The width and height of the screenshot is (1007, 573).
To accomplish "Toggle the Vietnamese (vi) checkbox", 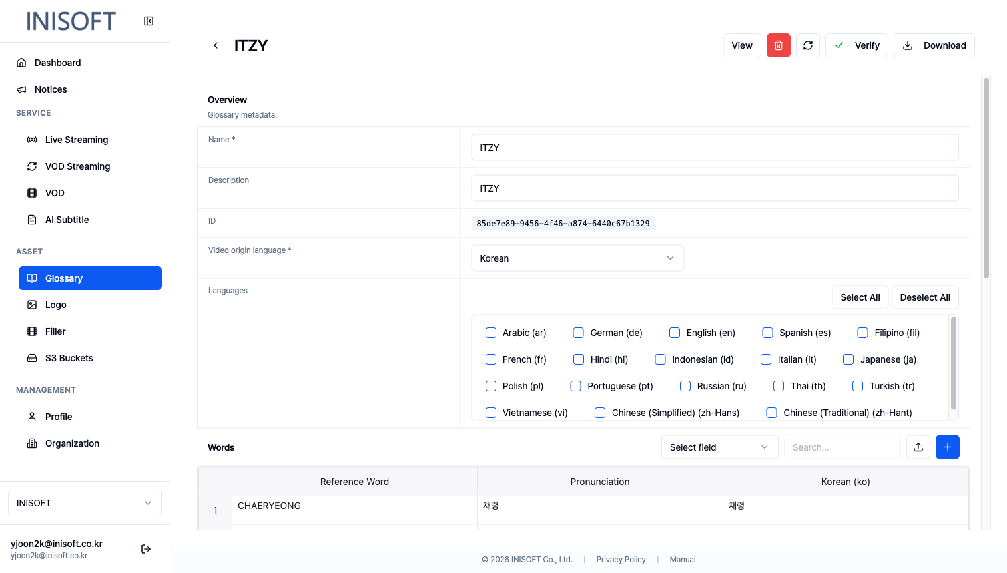I will pyautogui.click(x=491, y=413).
